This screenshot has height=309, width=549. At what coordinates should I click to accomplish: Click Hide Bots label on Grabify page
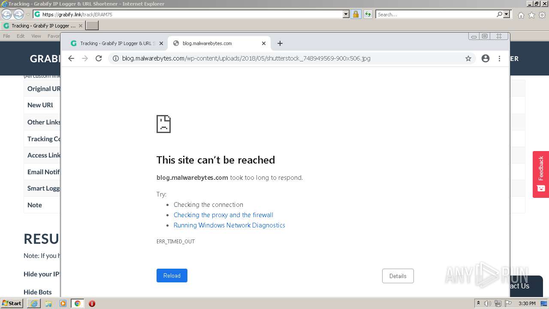(38, 292)
